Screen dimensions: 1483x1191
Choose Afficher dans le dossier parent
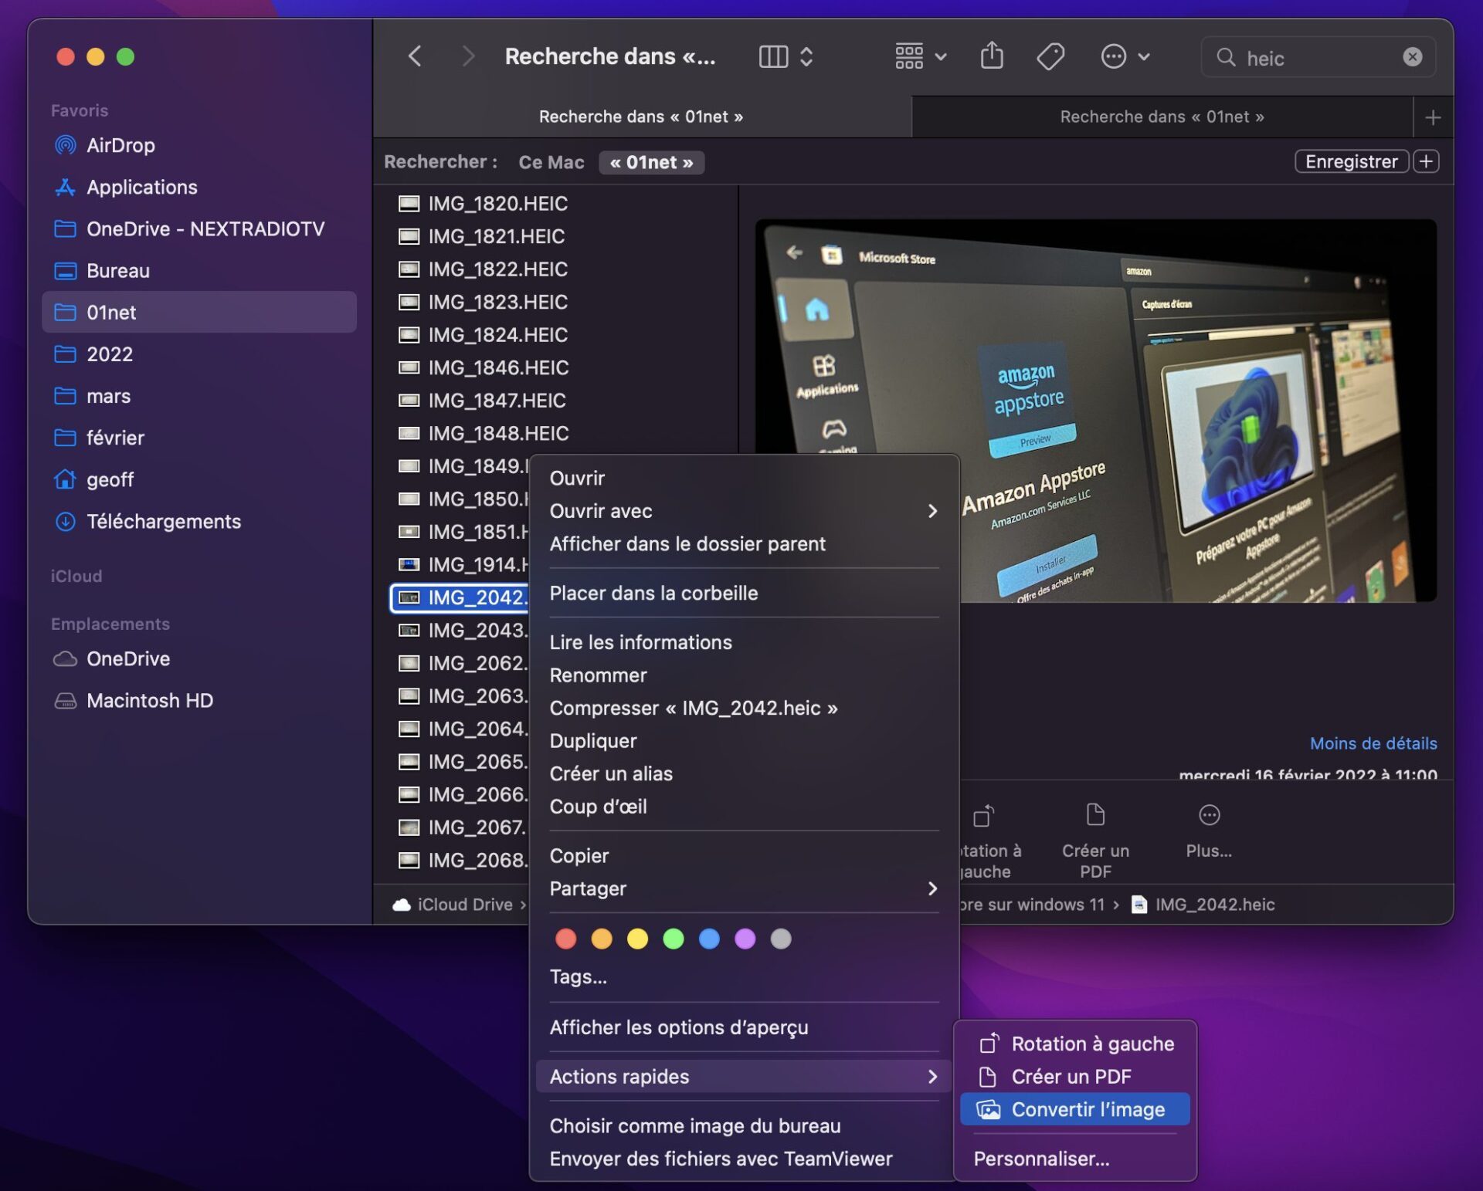tap(743, 543)
